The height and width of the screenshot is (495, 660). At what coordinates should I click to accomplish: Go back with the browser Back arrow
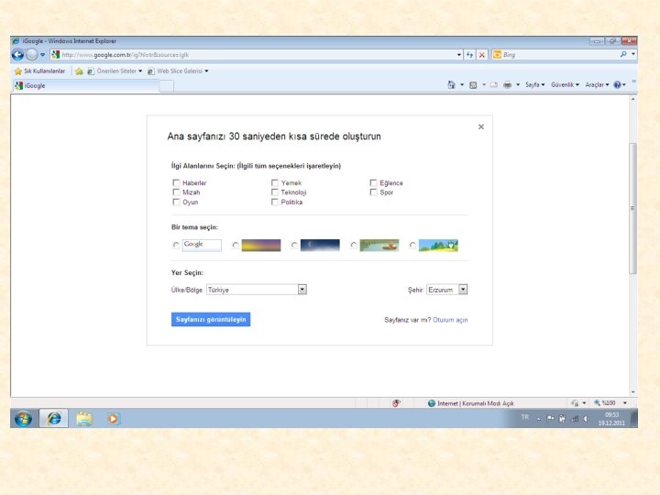[17, 55]
